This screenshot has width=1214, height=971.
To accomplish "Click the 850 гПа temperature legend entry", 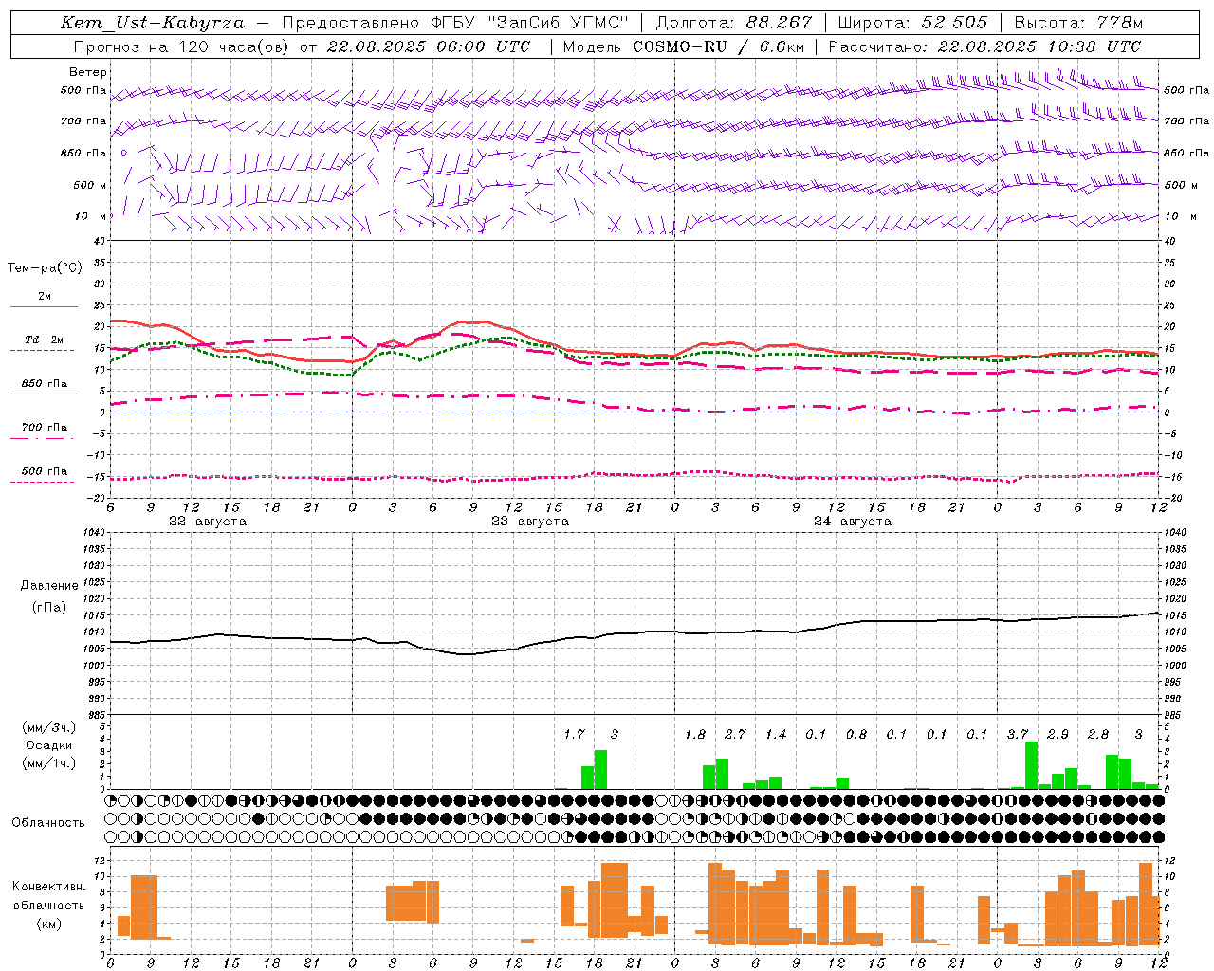I will coord(45,384).
